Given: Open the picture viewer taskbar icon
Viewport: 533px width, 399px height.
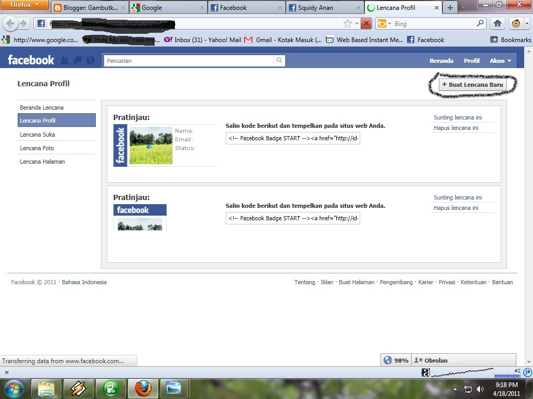Looking at the screenshot, I should 174,389.
